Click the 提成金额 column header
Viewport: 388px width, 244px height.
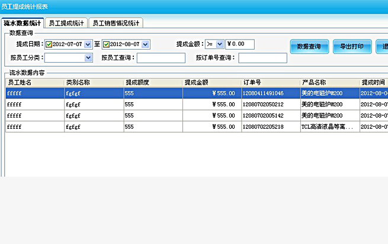pos(211,82)
